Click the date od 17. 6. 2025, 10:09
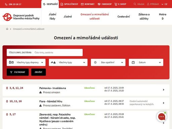This screenshot has height=129, width=172. click(x=114, y=88)
